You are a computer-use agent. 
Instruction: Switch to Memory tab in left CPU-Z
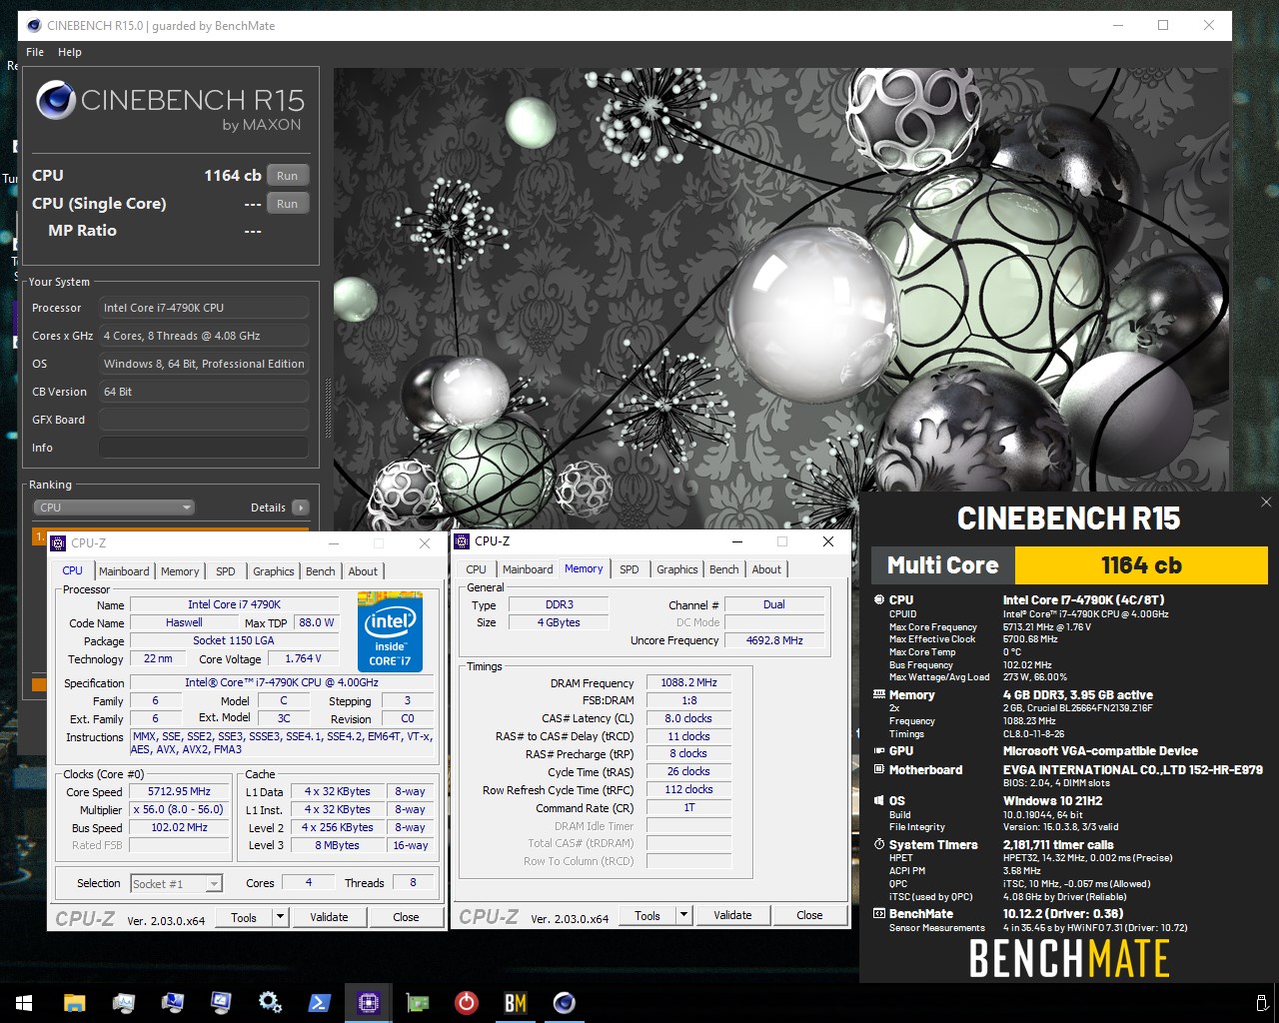pyautogui.click(x=180, y=571)
